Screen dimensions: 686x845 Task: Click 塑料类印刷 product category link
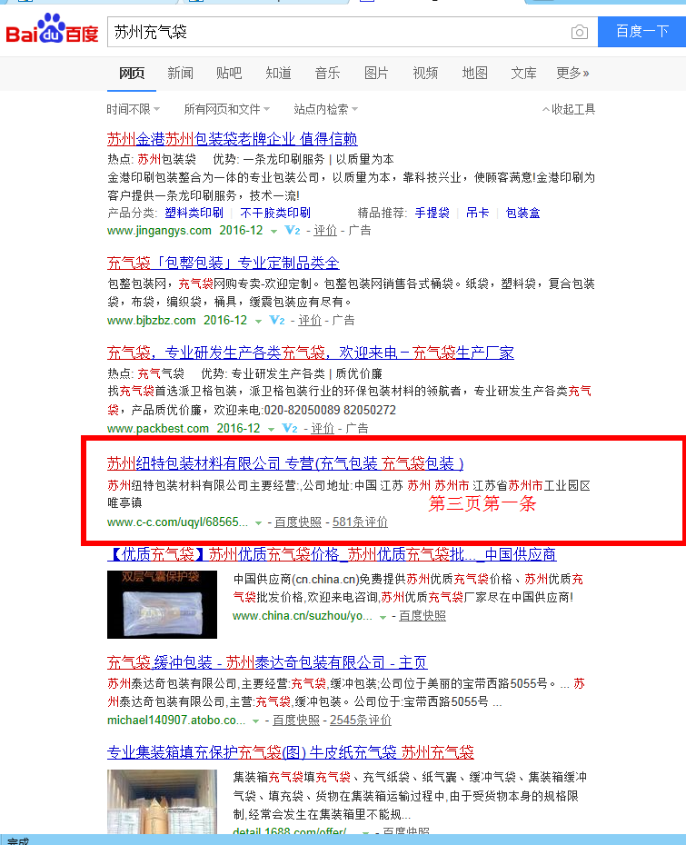[194, 213]
